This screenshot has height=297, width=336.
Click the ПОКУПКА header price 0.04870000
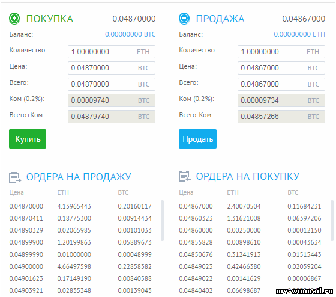134,19
